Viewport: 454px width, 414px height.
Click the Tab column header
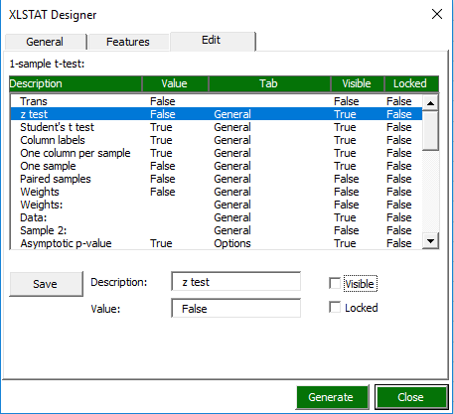(x=269, y=83)
